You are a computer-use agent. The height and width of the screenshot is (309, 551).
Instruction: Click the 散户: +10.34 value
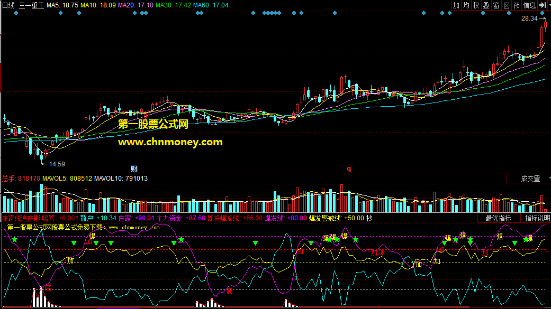98,218
